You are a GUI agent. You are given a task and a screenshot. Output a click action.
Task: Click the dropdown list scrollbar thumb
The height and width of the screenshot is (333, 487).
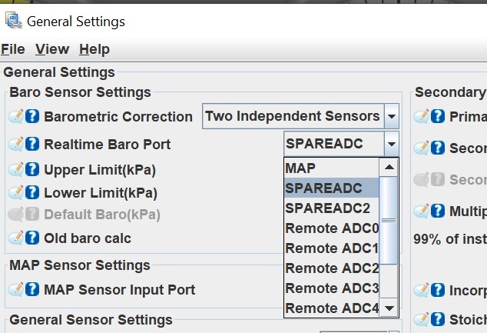pos(389,221)
